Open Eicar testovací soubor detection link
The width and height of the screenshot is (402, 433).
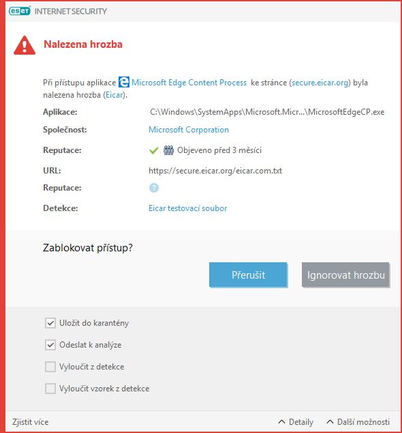point(188,208)
